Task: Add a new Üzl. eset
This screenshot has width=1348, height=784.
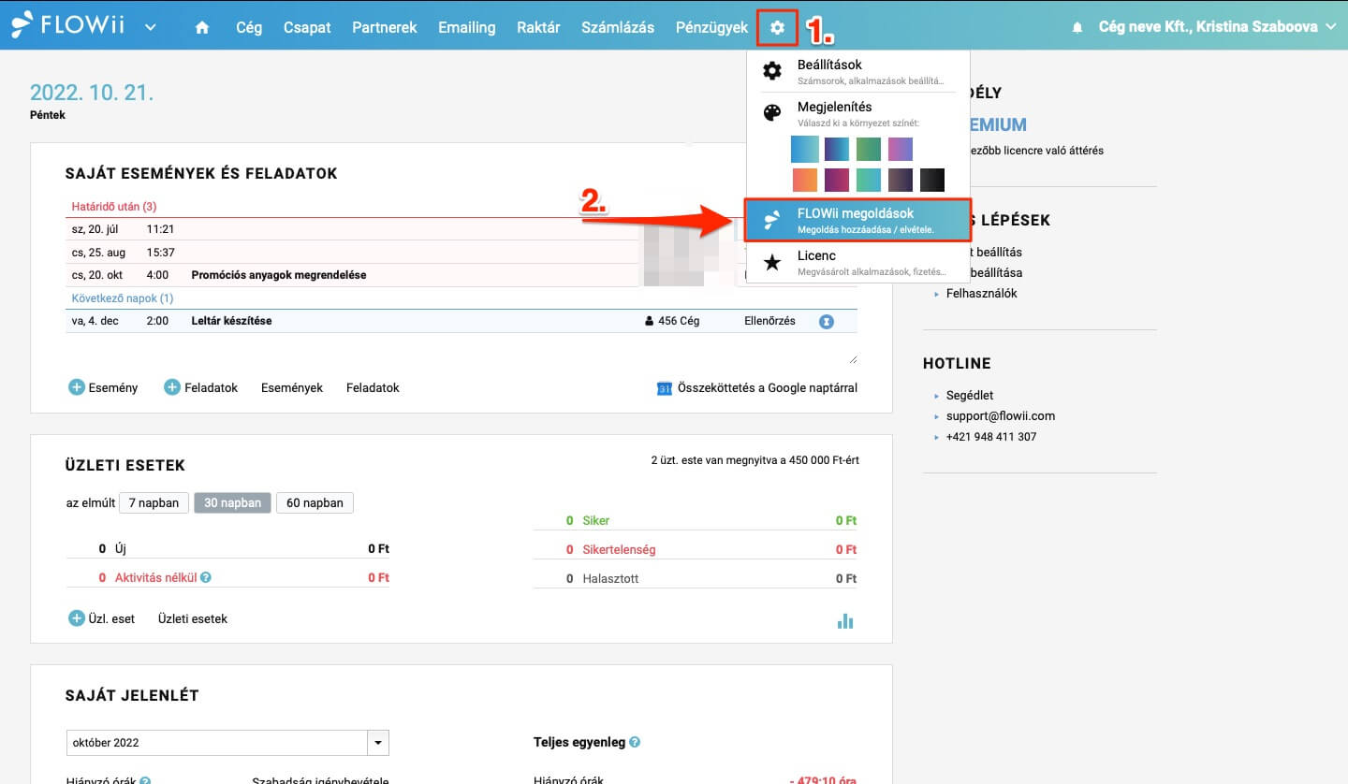Action: coord(102,618)
